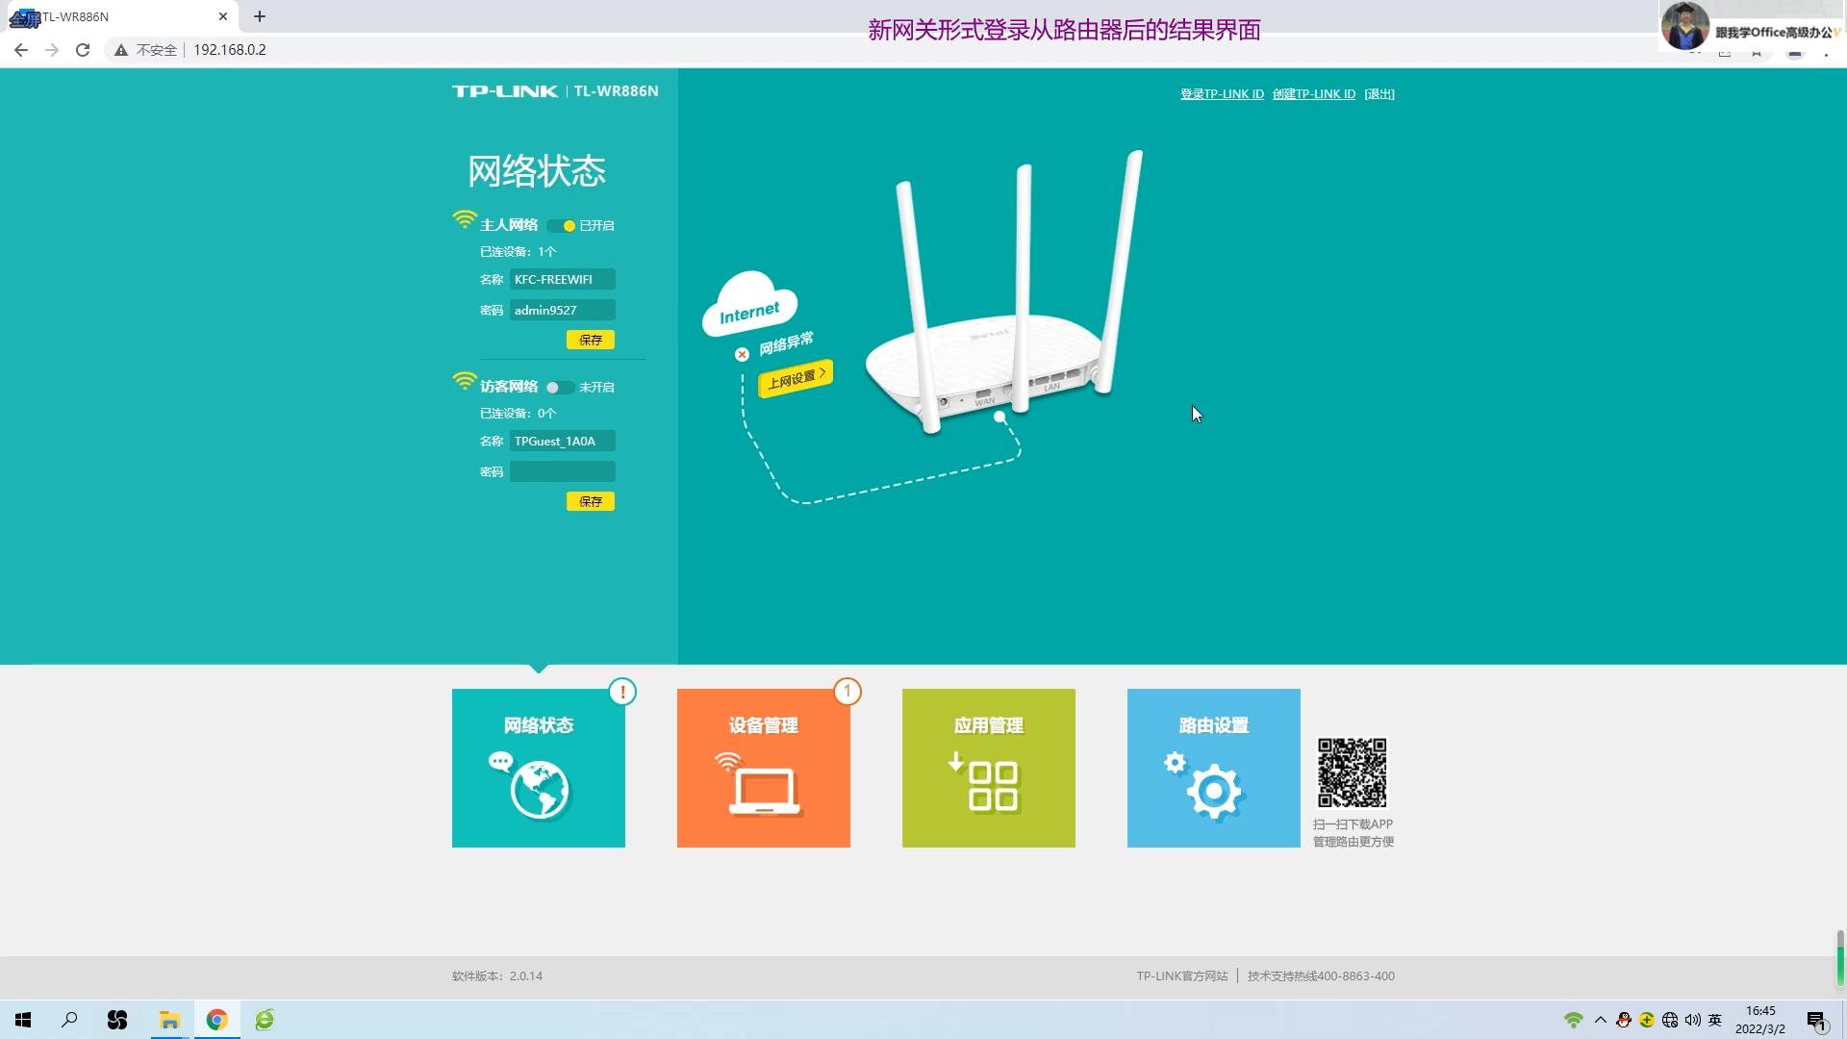Select the 网络状态 tile at the bottom
1847x1039 pixels.
538,768
